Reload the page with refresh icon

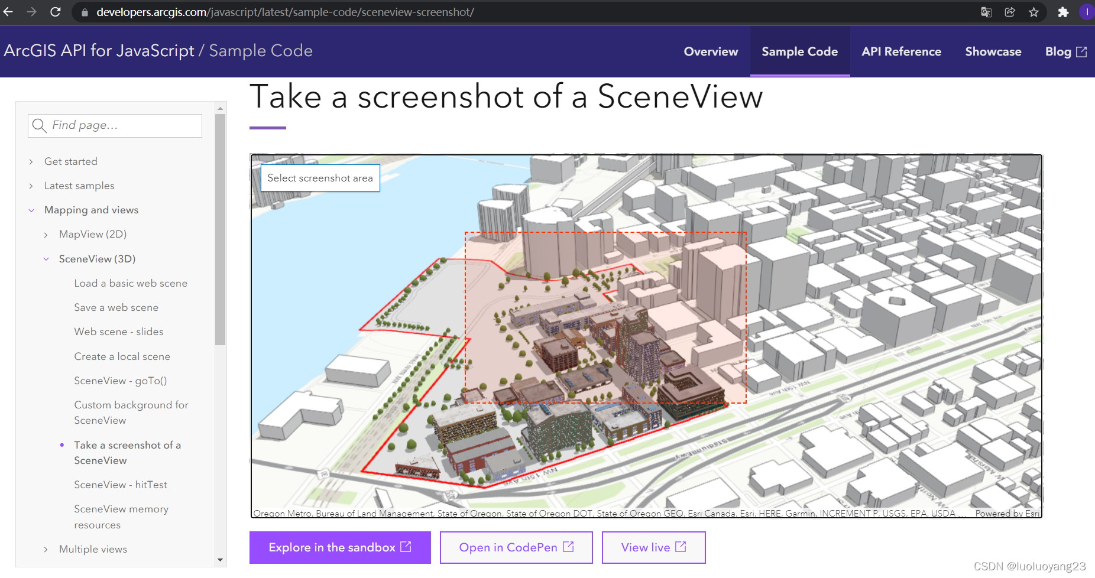pos(56,12)
